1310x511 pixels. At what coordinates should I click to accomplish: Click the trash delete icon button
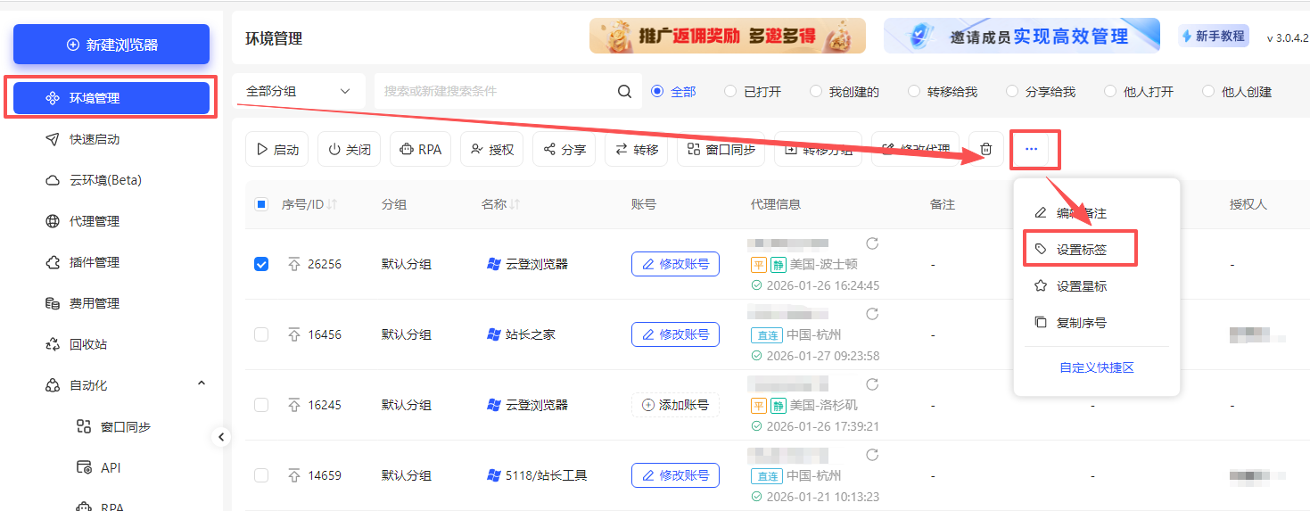[986, 150]
